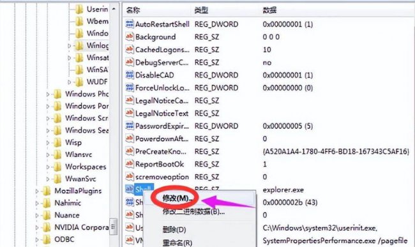The height and width of the screenshot is (247, 415).
Task: Select the scremoveoption value name
Action: (162, 177)
